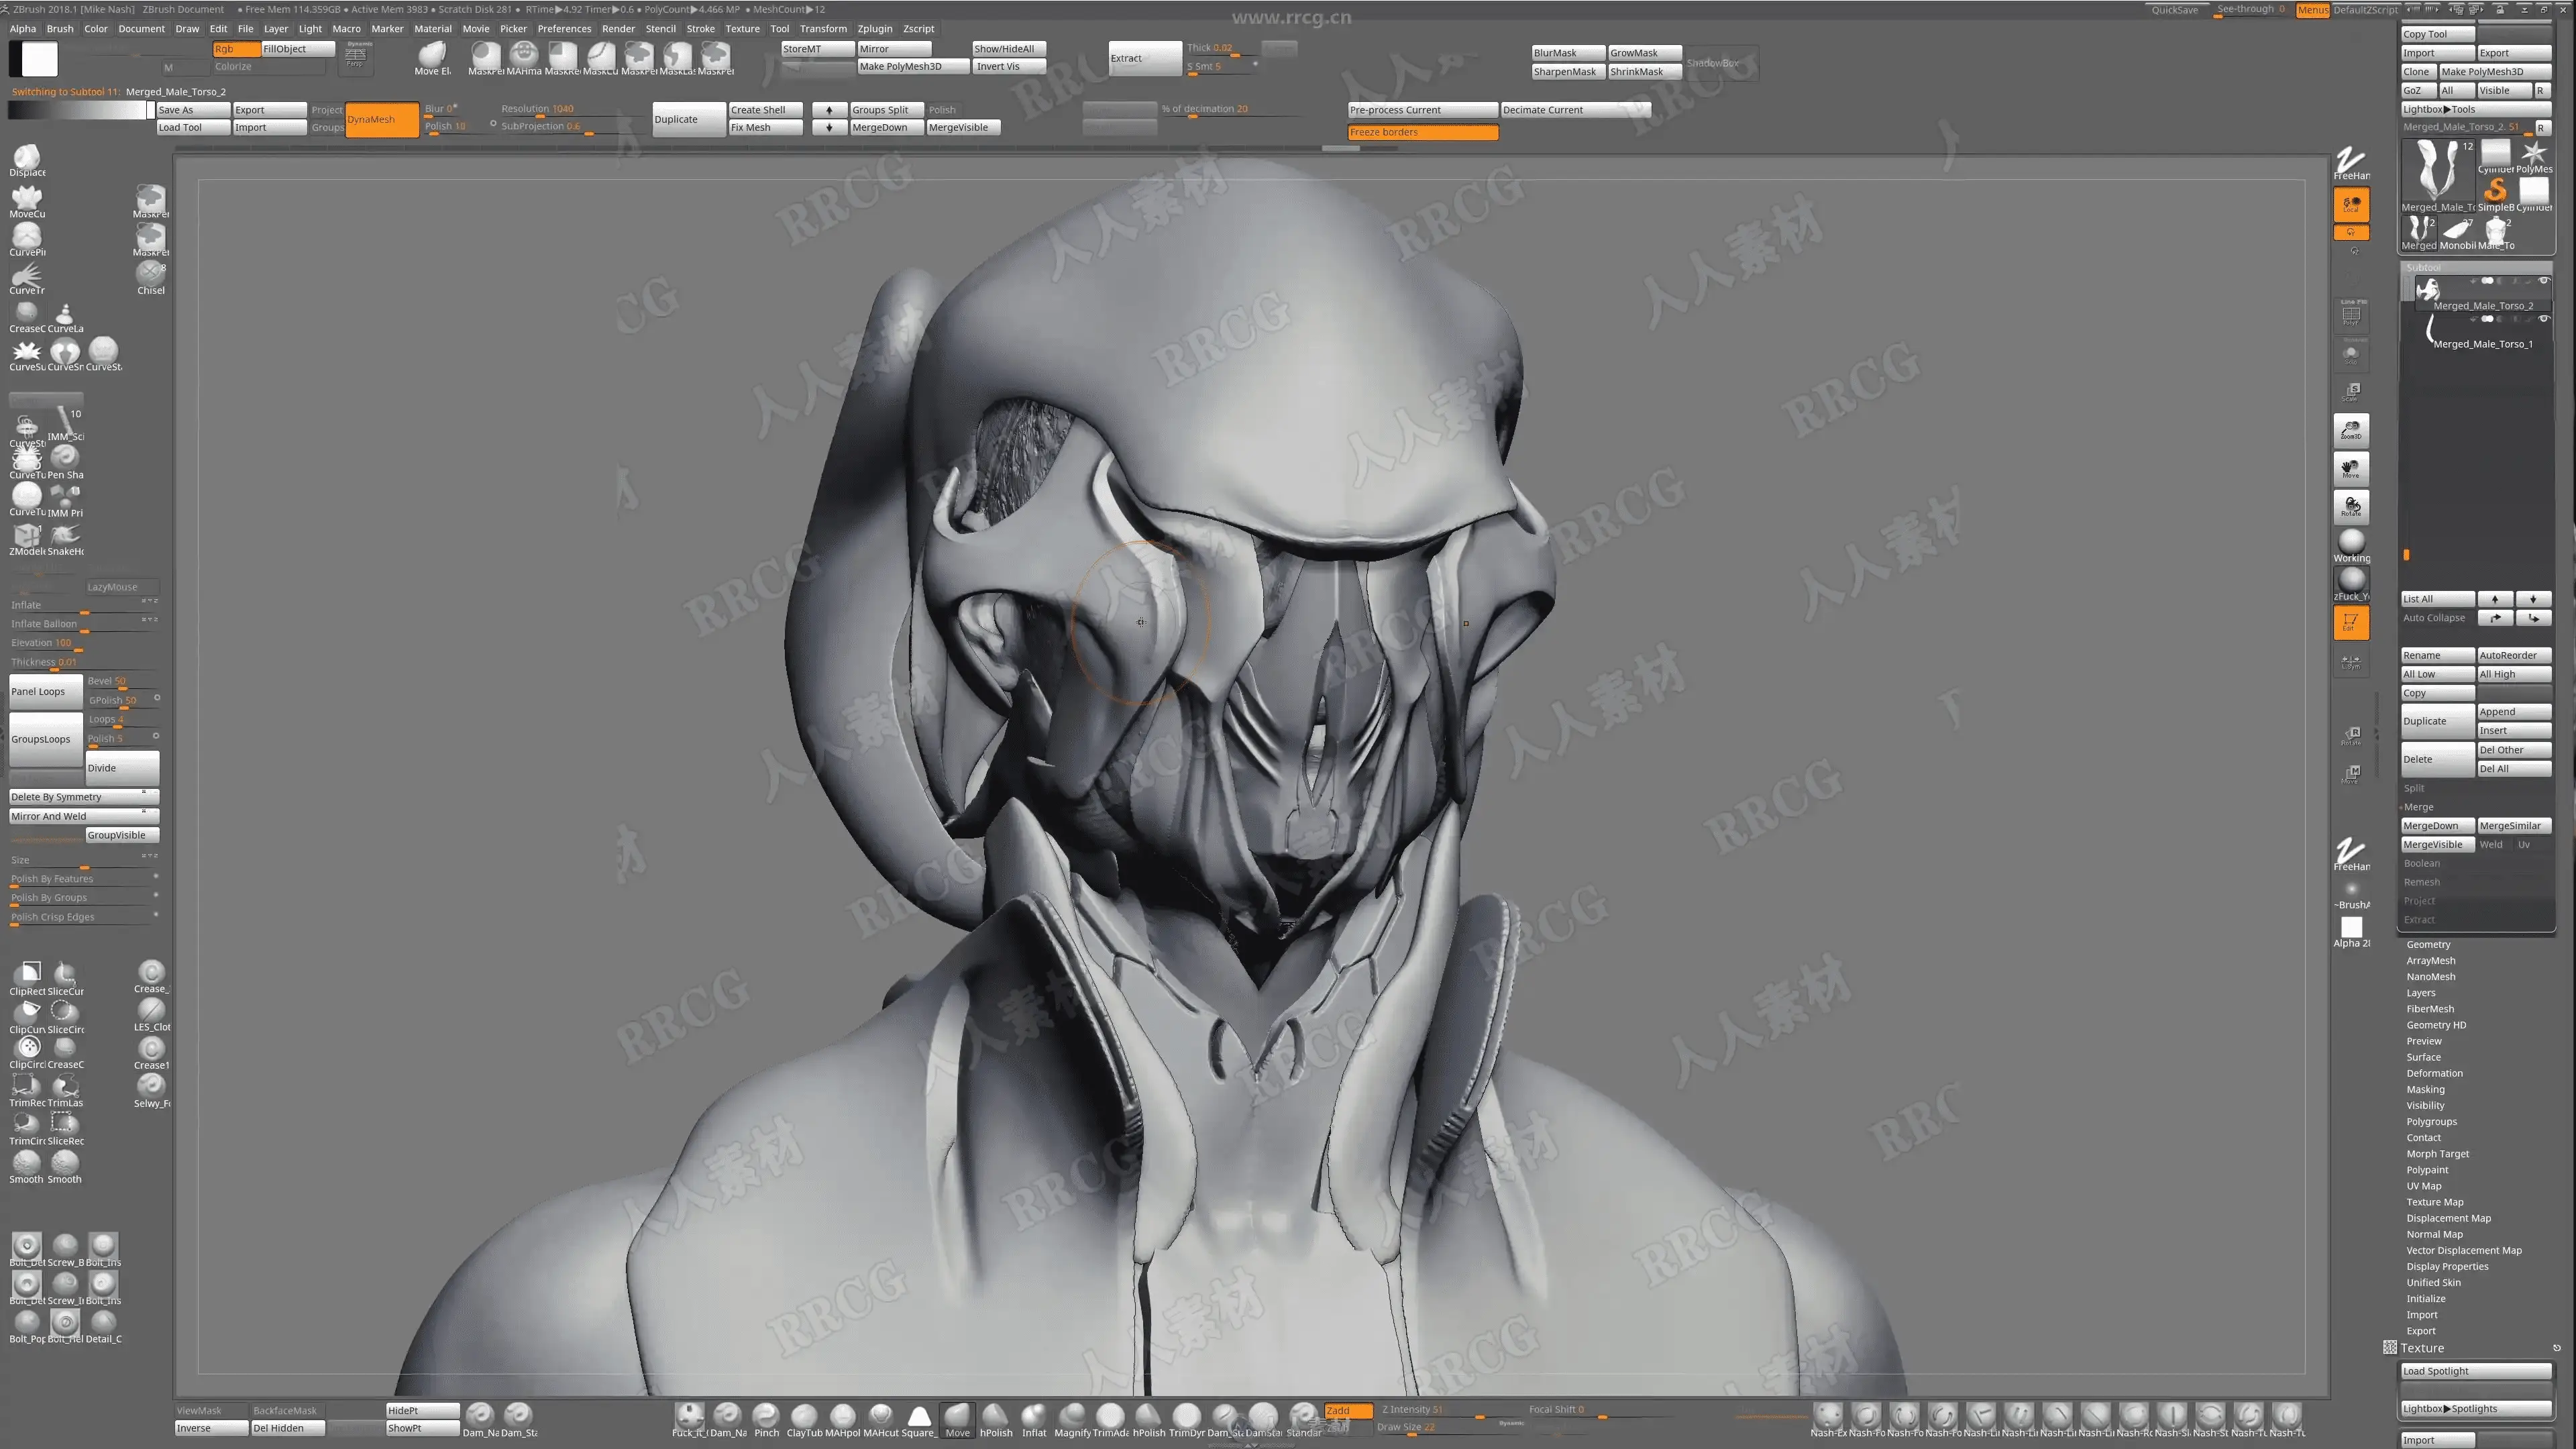Viewport: 2576px width, 1449px height.
Task: Expand the Deformation subpalette
Action: click(x=2434, y=1073)
